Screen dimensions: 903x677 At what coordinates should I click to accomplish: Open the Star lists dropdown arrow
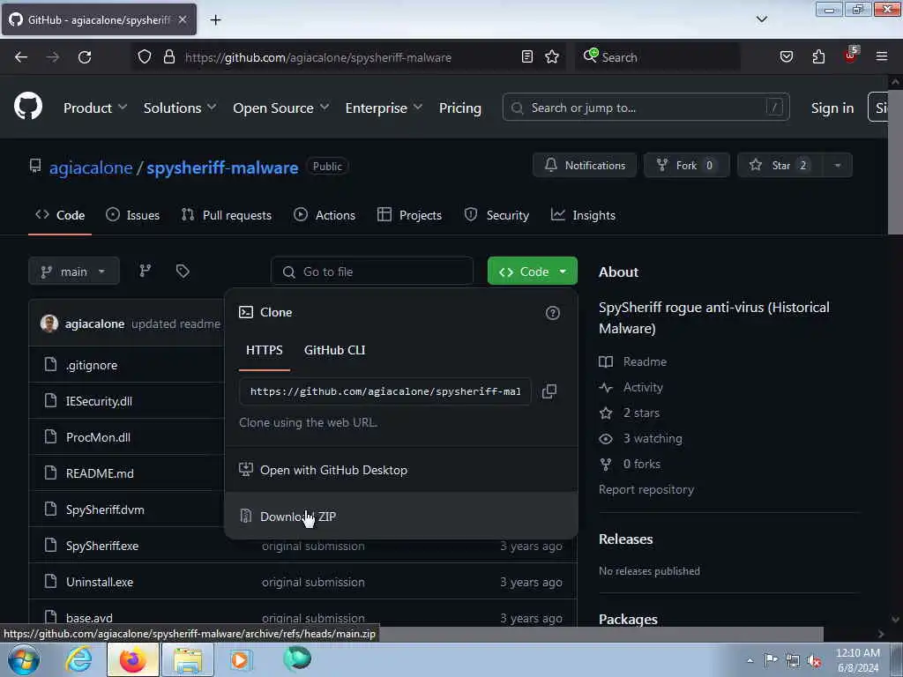[x=838, y=165]
